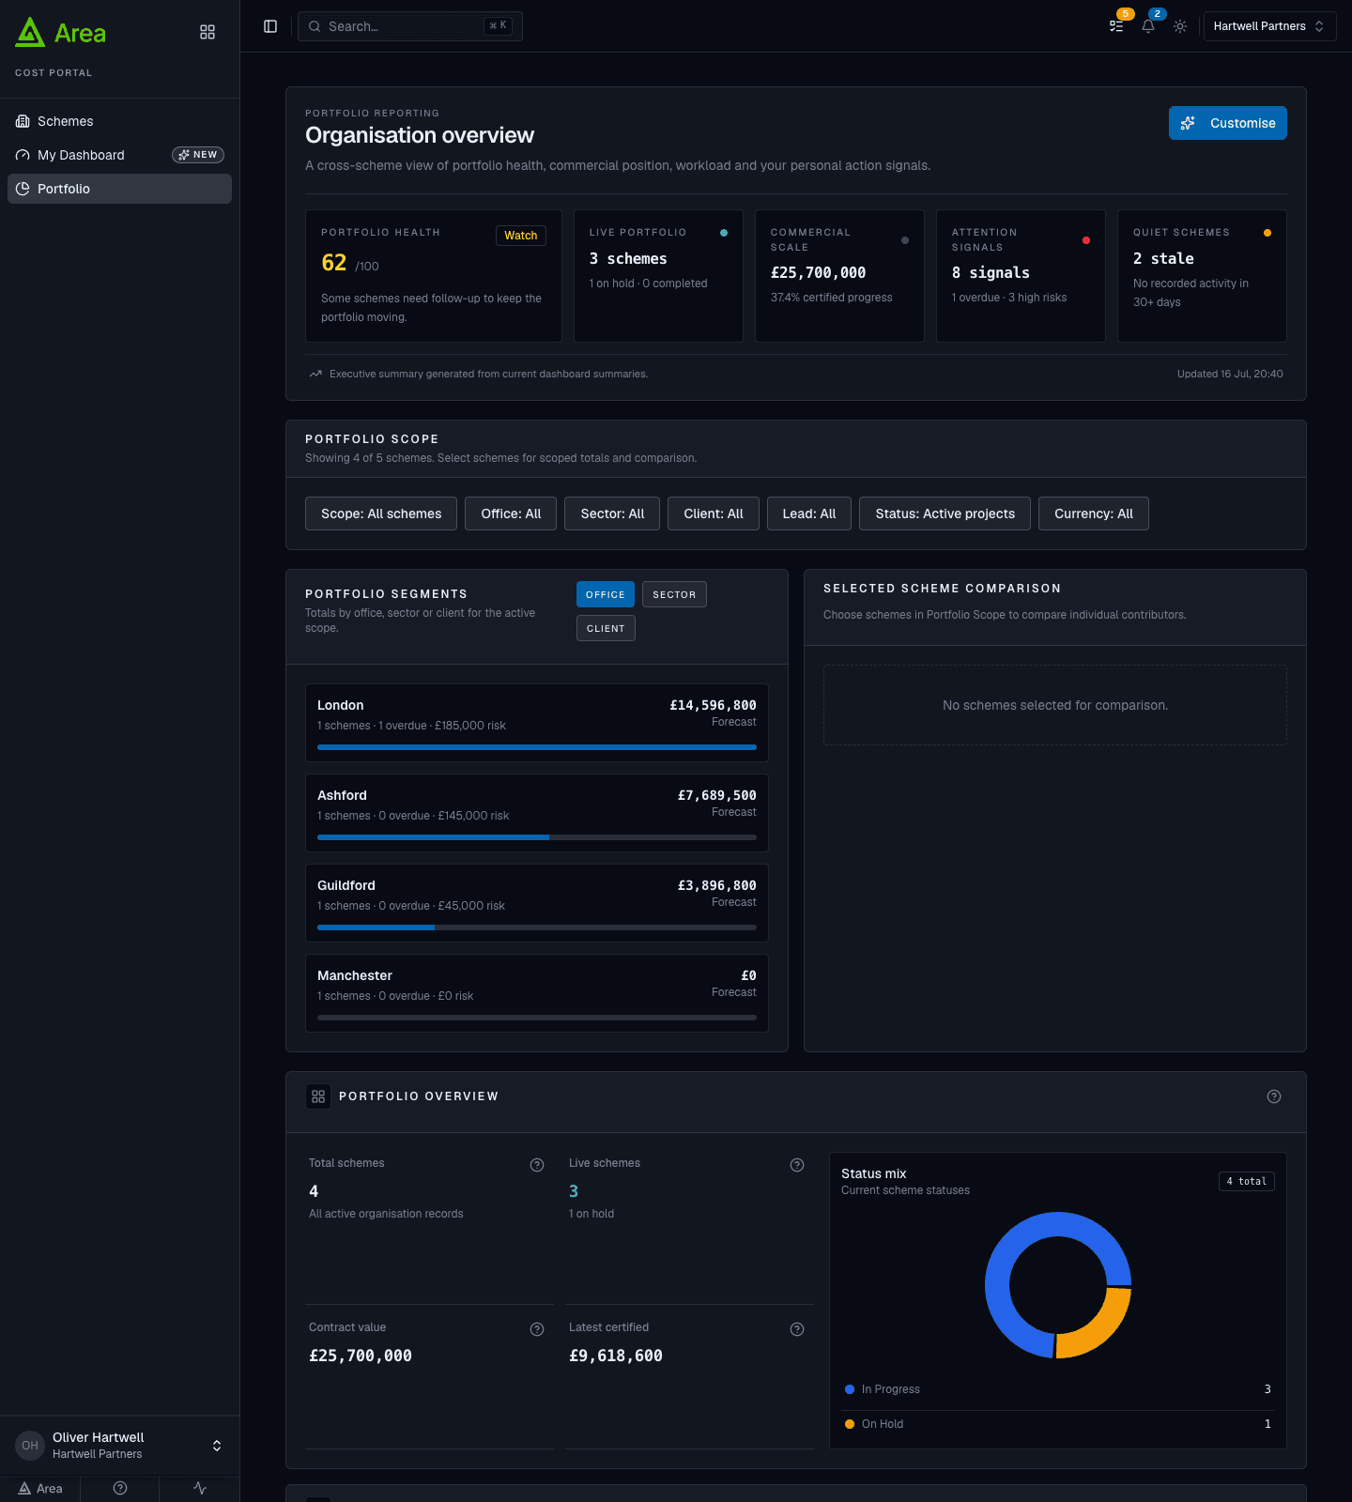Viewport: 1352px width, 1502px height.
Task: Click the '£9,618,600' latest certified value
Action: (616, 1356)
